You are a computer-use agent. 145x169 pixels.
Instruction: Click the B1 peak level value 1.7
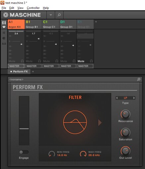[x=34, y=34]
